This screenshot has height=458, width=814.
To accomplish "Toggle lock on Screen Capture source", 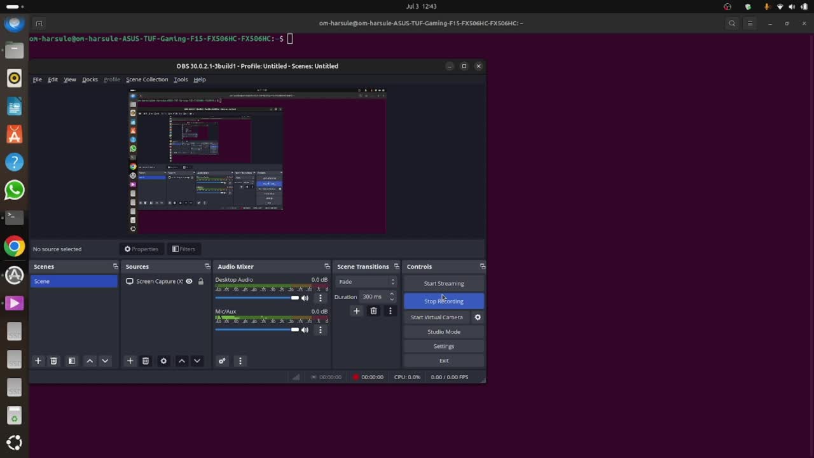I will pyautogui.click(x=201, y=281).
